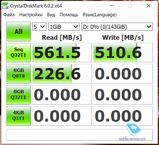159x145 pixels.
Task: Click the CrystalDiskMark app icon in title bar
Action: [x=5, y=6]
